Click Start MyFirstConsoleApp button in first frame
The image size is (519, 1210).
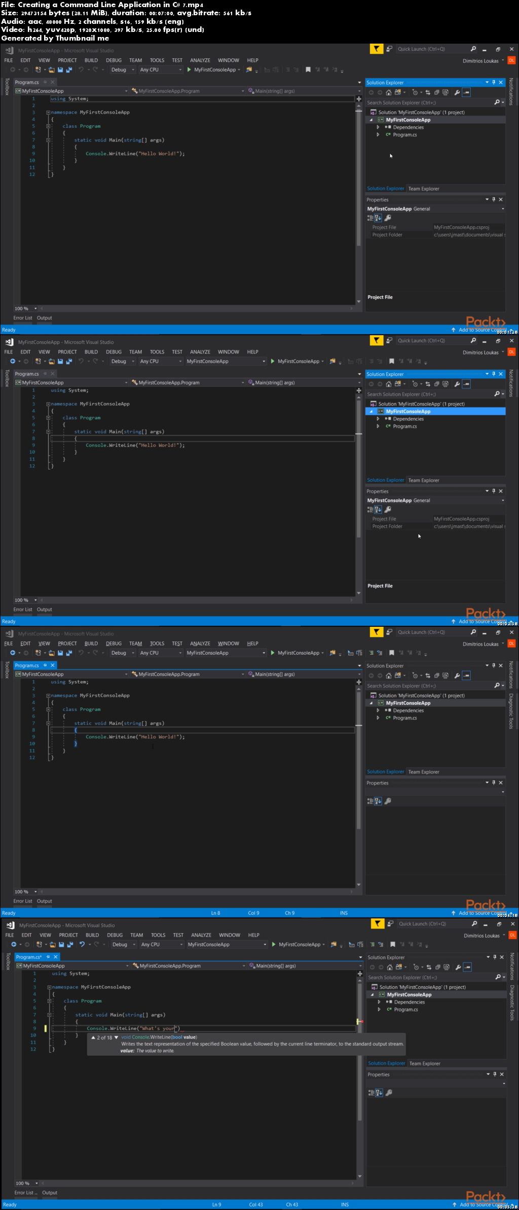point(213,69)
